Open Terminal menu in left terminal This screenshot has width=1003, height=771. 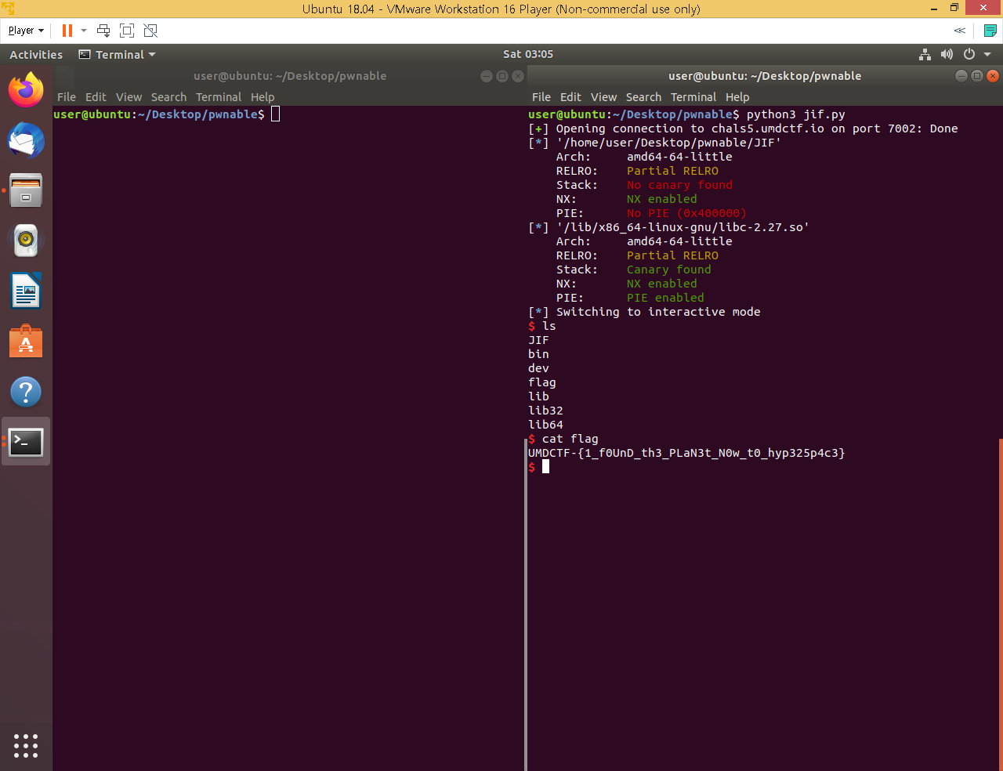[219, 97]
